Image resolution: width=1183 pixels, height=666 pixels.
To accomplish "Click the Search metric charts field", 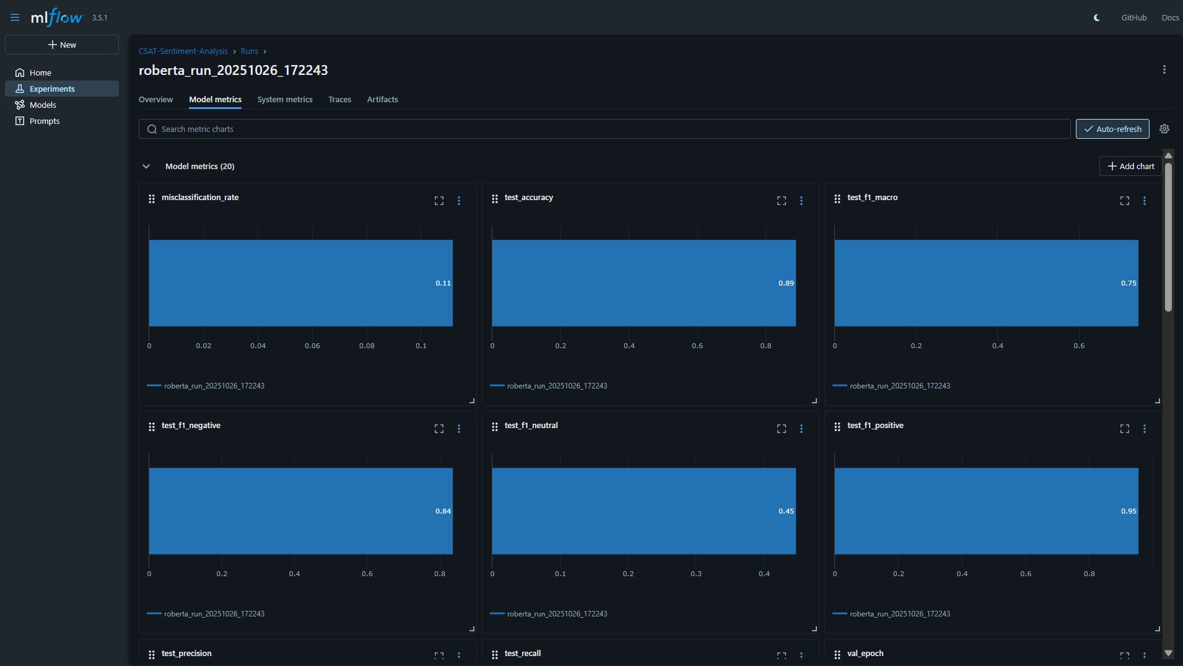I will point(434,129).
